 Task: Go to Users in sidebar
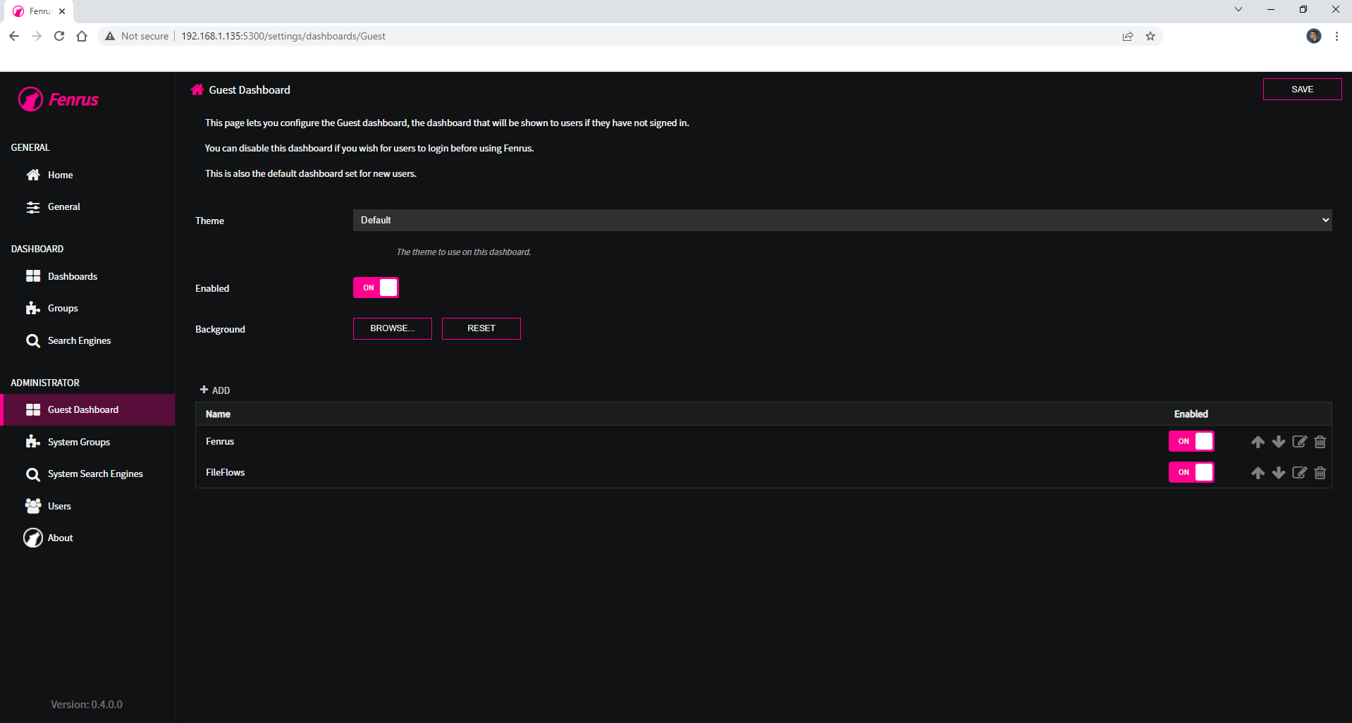click(x=59, y=506)
